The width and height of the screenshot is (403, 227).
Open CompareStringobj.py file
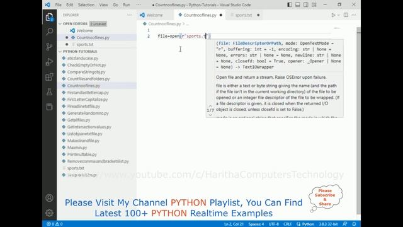86,72
